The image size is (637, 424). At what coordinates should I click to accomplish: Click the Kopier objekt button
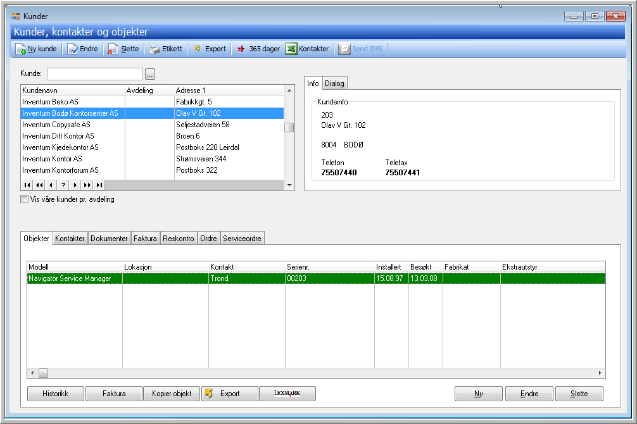[x=172, y=394]
